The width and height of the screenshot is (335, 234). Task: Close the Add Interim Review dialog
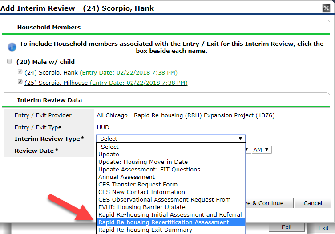[x=326, y=8]
